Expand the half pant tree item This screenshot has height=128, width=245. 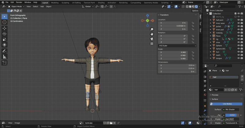[210, 20]
